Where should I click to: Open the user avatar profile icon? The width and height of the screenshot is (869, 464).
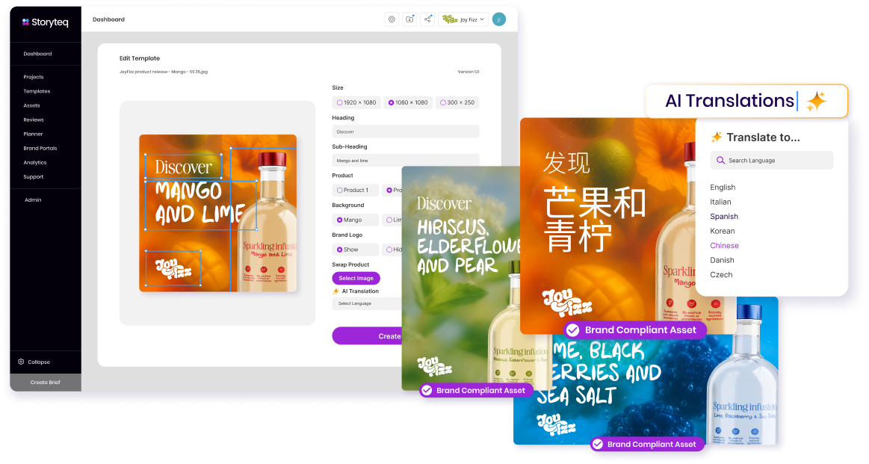point(499,19)
